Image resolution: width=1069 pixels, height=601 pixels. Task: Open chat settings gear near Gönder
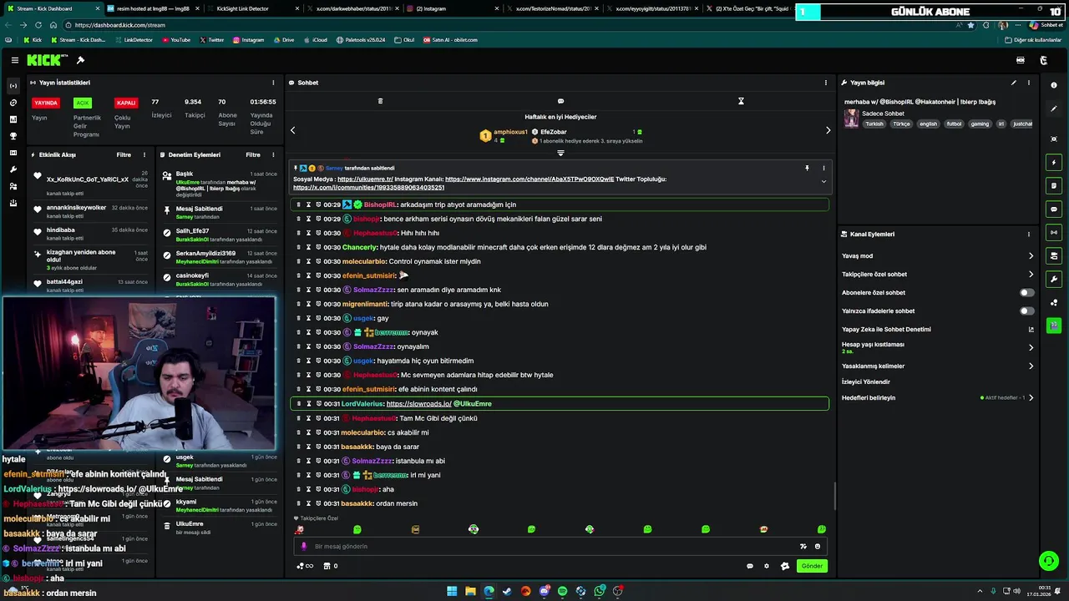[767, 566]
